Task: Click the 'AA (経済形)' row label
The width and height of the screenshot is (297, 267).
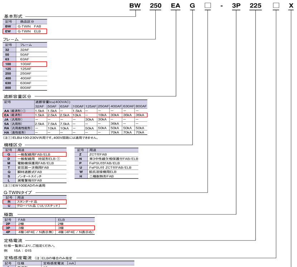Action: point(15,111)
